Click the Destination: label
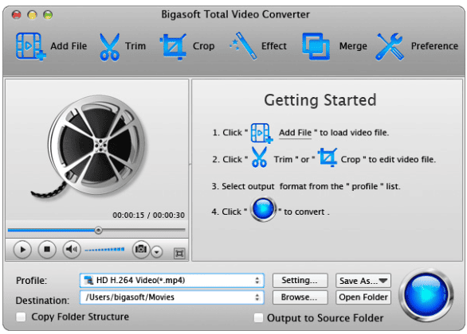Viewport: 467px width, 334px height. point(42,301)
